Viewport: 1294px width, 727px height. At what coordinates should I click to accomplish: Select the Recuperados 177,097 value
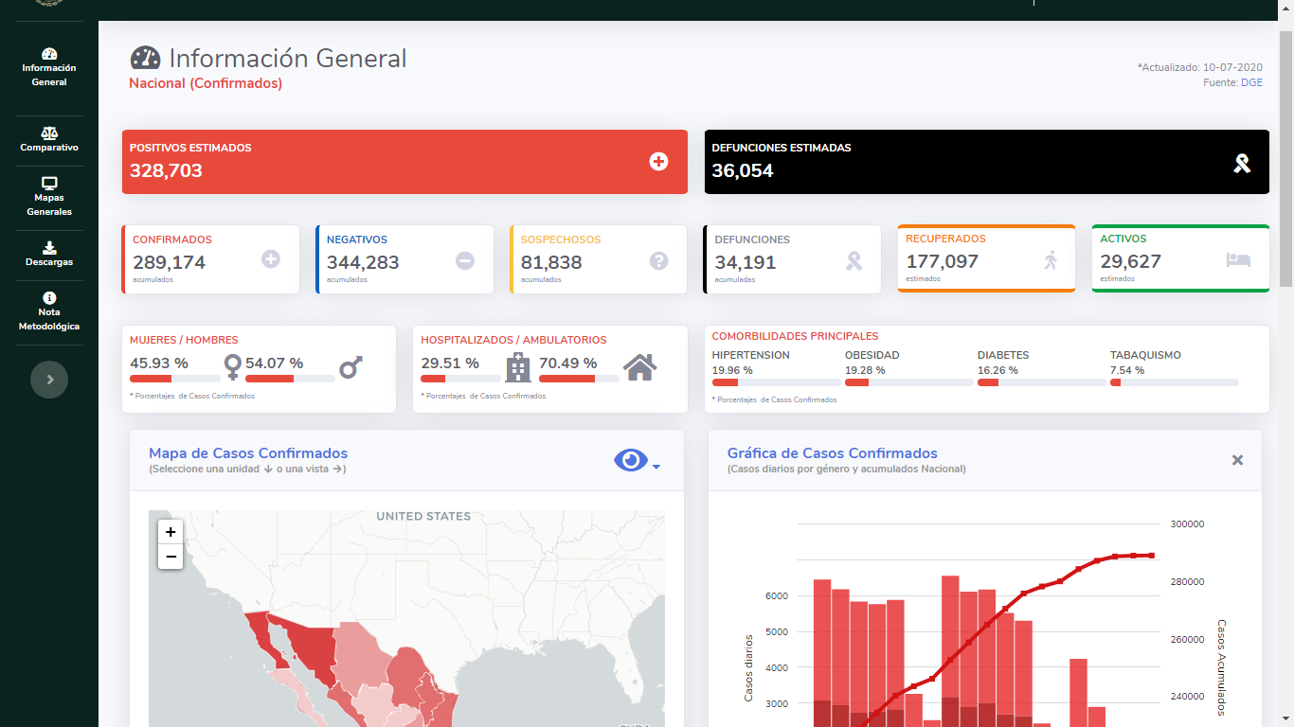pos(943,261)
